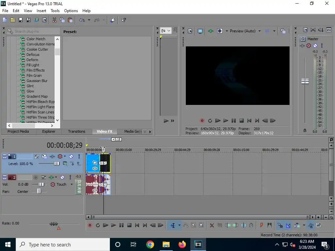Toggle track 1 compositing mode icon

pyautogui.click(x=65, y=164)
